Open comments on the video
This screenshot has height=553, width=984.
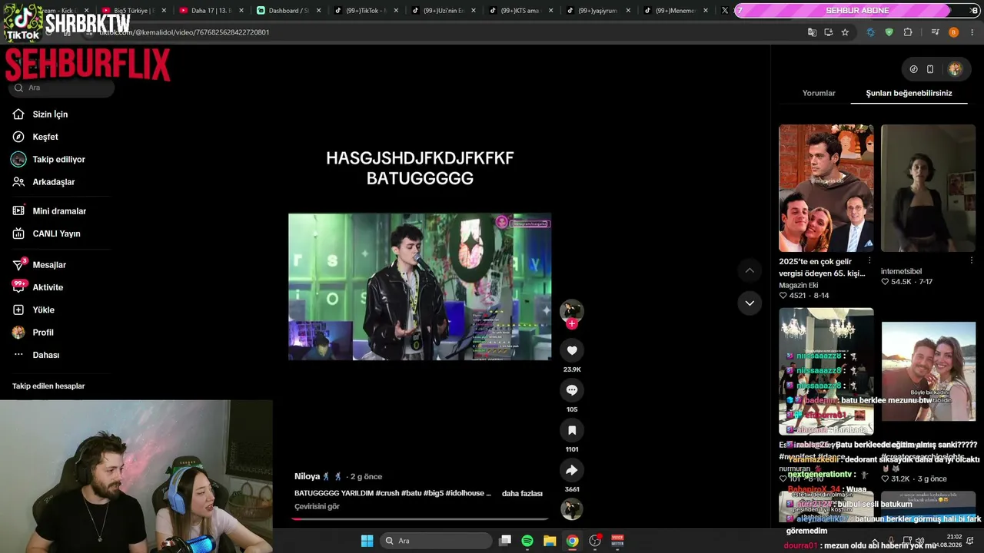572,390
